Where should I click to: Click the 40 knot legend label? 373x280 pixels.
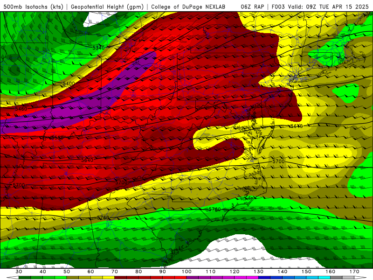(x=43, y=272)
